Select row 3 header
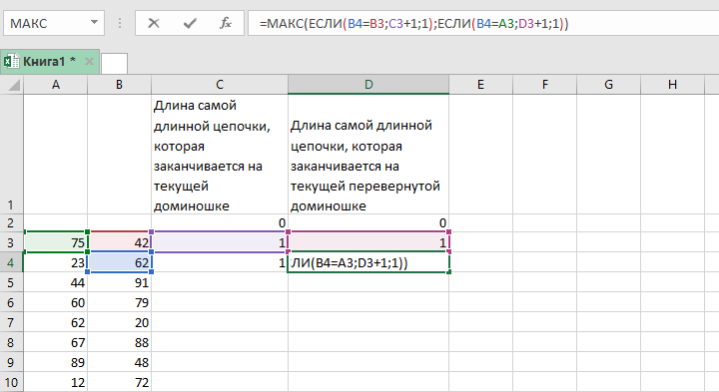719x392 pixels. [x=11, y=242]
